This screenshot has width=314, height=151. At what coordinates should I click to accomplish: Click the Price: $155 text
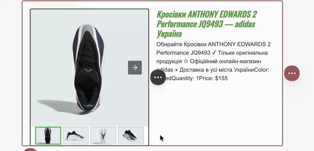(x=213, y=78)
